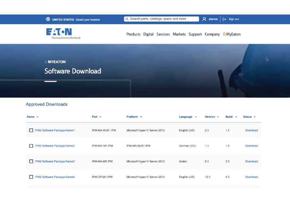Click the globe location icon
This screenshot has height=203, width=290.
(48, 19)
